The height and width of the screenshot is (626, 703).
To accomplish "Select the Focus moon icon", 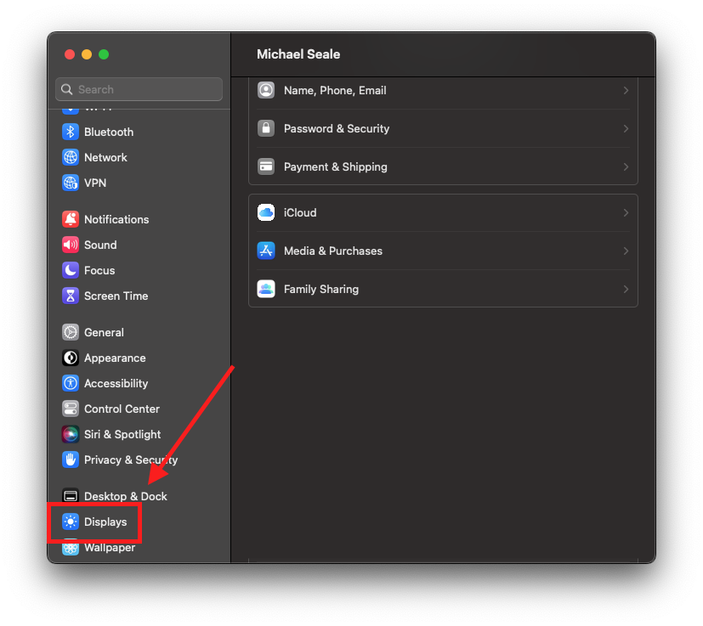I will 71,270.
